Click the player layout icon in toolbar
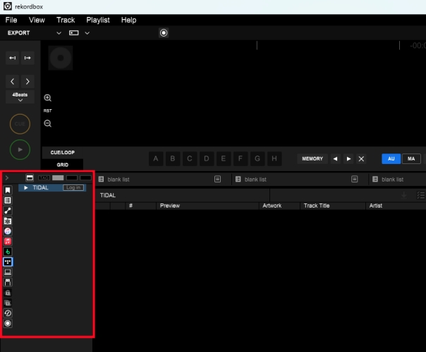The width and height of the screenshot is (426, 352). [73, 33]
